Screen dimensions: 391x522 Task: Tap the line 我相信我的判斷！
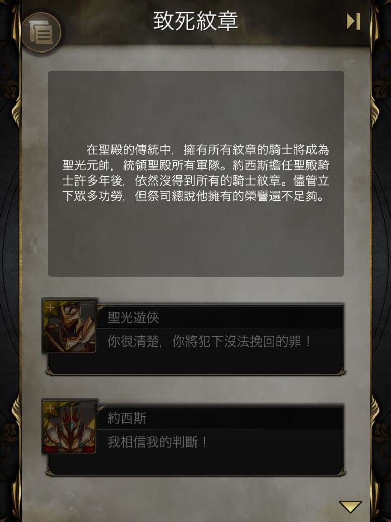coord(158,442)
